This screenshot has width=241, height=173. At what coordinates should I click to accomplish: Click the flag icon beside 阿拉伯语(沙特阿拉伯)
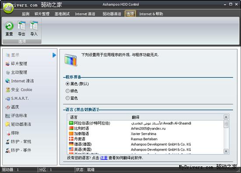click(71, 123)
